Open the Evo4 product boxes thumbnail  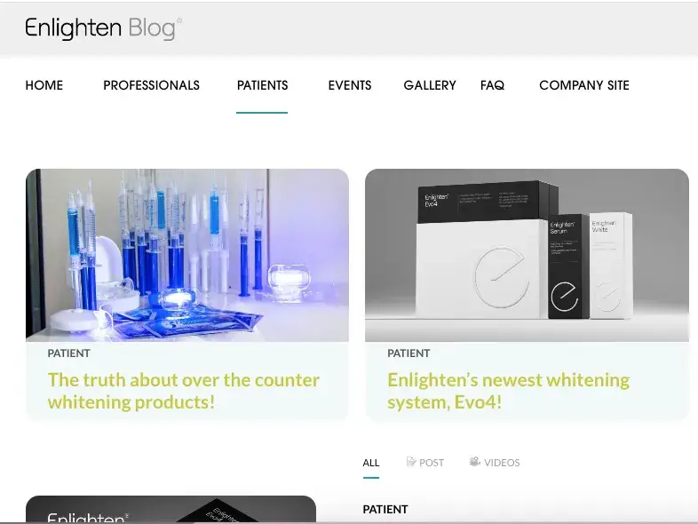(527, 255)
